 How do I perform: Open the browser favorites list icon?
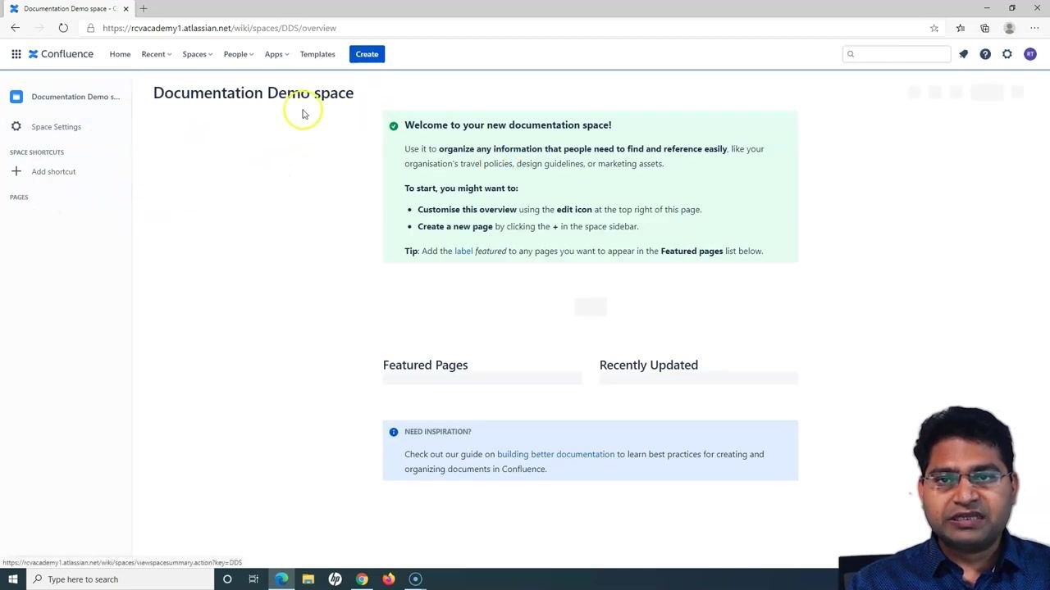[961, 28]
